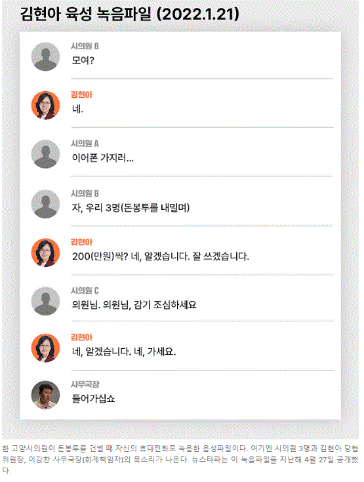
Task: Select the '200(만원)씩? 네, 알겠습니다' line
Action: tap(160, 256)
